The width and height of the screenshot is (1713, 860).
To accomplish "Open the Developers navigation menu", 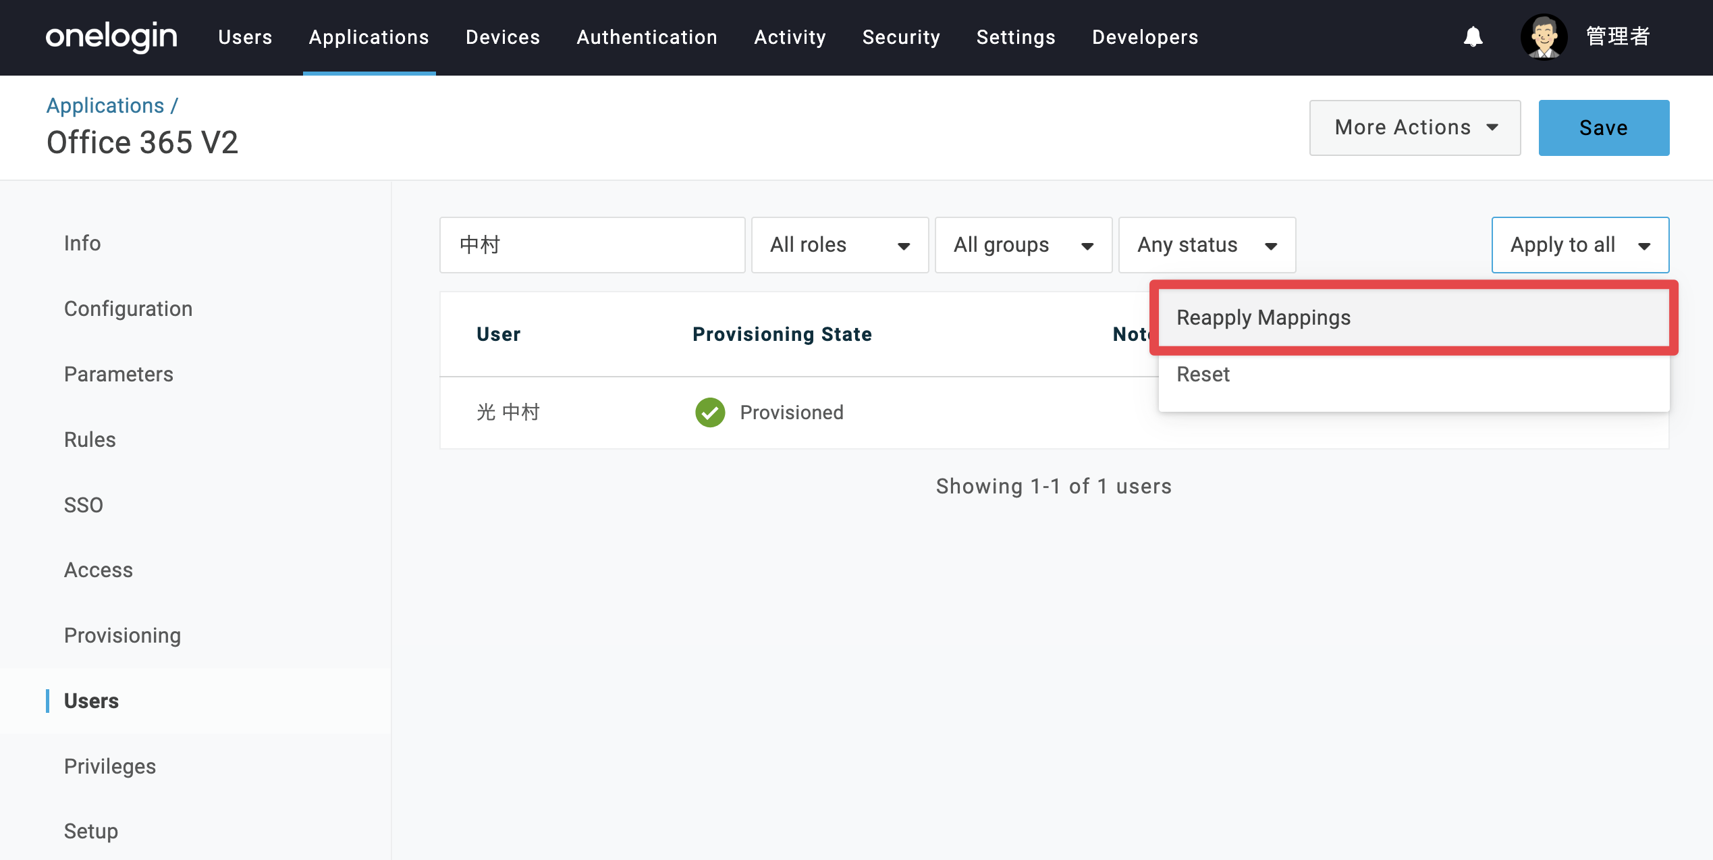I will click(1145, 37).
